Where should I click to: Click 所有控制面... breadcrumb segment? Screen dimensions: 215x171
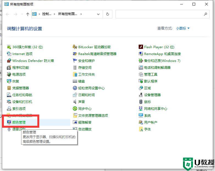[x=68, y=14]
